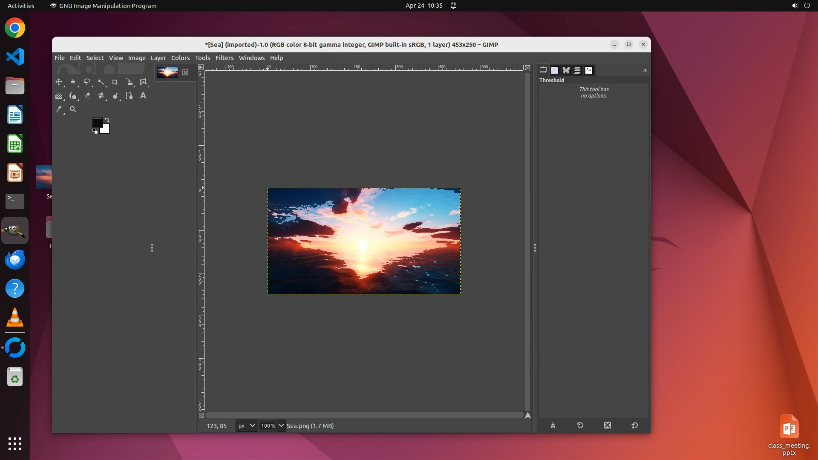Select the Free Select lasso tool

pos(87,82)
